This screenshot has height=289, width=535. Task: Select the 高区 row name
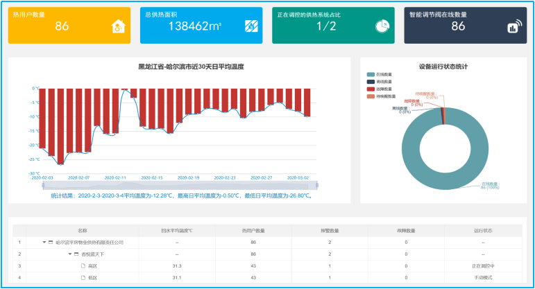(x=92, y=266)
